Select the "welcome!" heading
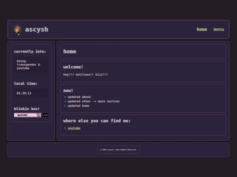The height and width of the screenshot is (177, 237). point(73,67)
